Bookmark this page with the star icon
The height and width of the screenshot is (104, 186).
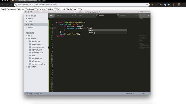point(147,5)
